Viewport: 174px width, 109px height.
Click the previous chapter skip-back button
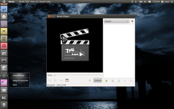pyautogui.click(x=50, y=80)
